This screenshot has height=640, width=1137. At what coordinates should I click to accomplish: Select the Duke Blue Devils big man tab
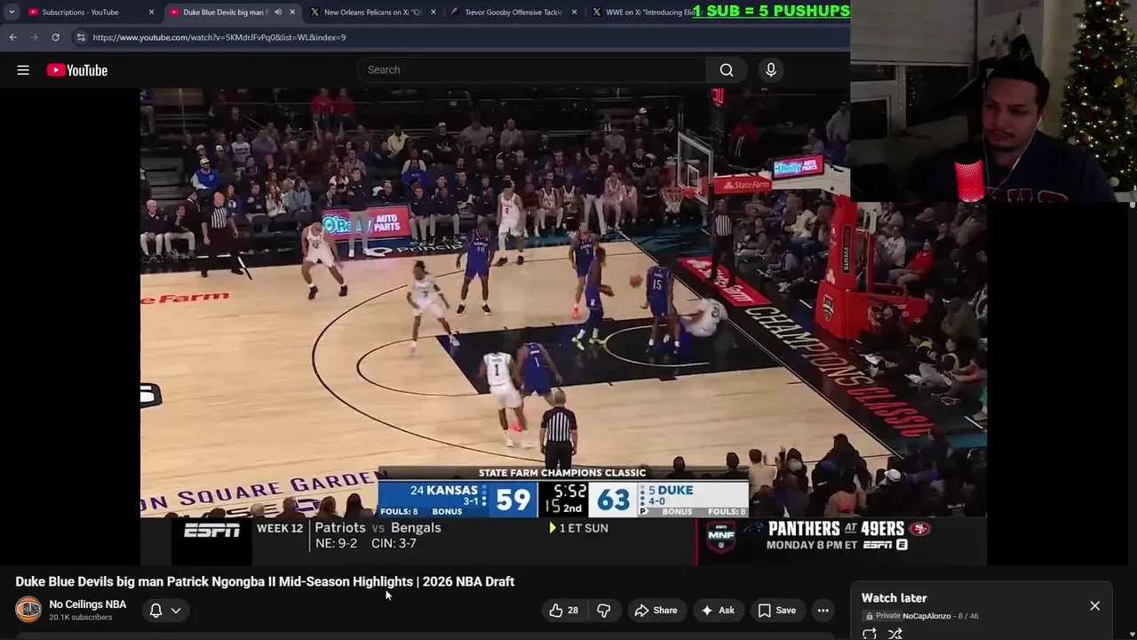pyautogui.click(x=224, y=12)
